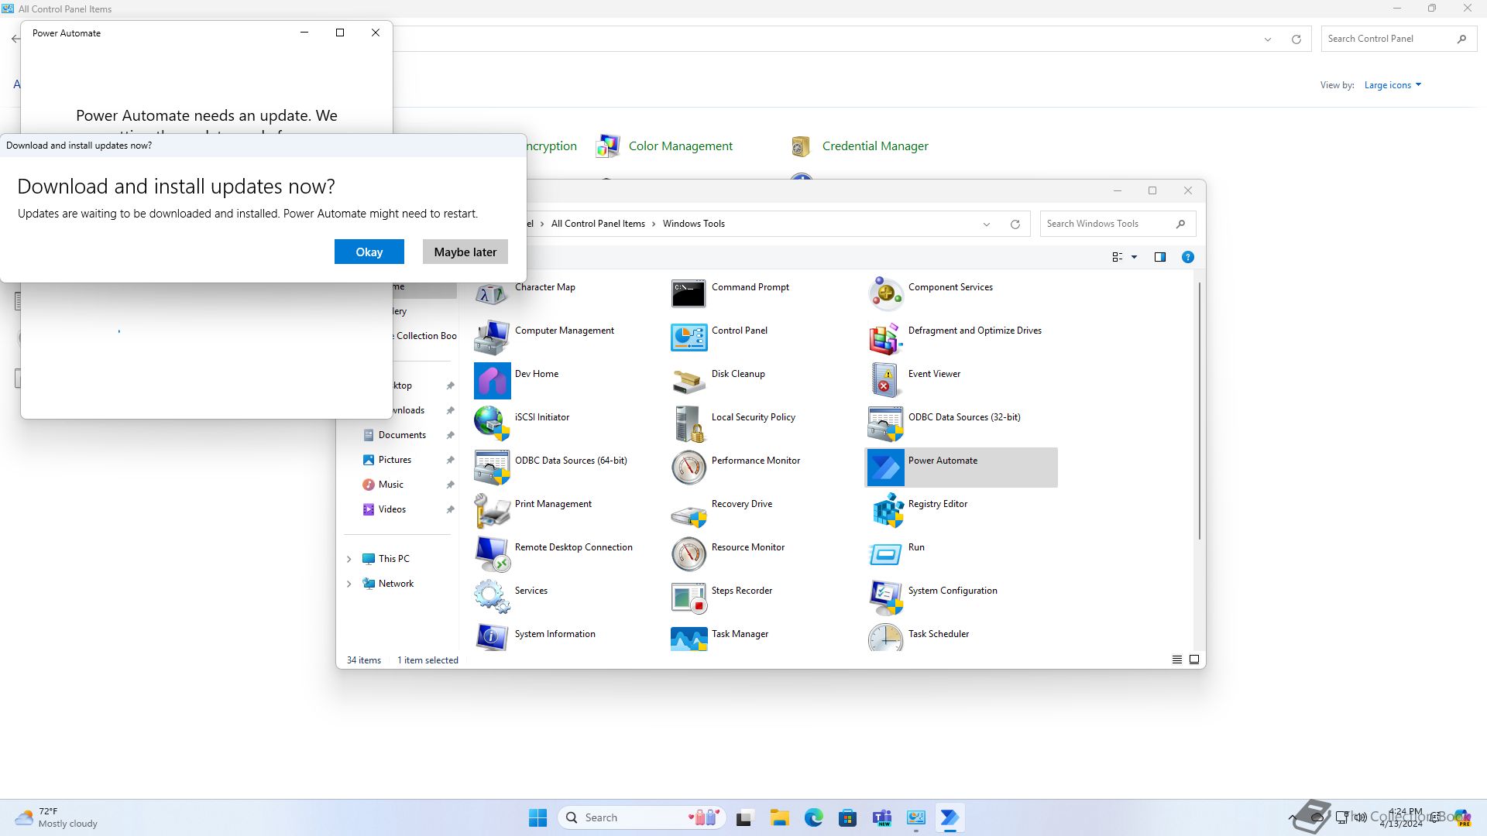This screenshot has height=836, width=1487.
Task: Open Windows Tools help button
Action: 1187,257
